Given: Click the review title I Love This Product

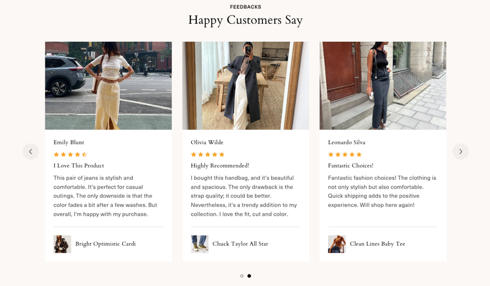Looking at the screenshot, I should click(x=79, y=165).
